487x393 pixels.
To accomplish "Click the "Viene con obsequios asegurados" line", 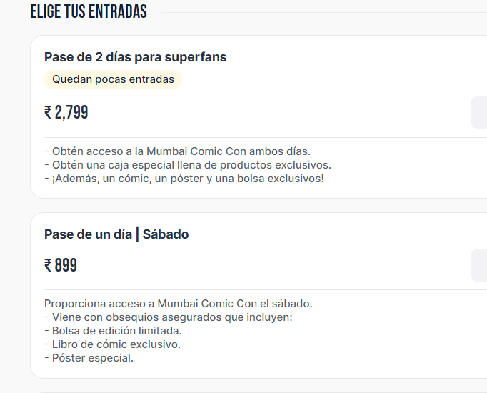I will pos(168,317).
